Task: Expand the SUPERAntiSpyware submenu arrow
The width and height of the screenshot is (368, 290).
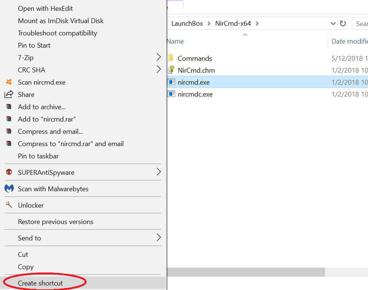Action: point(159,172)
